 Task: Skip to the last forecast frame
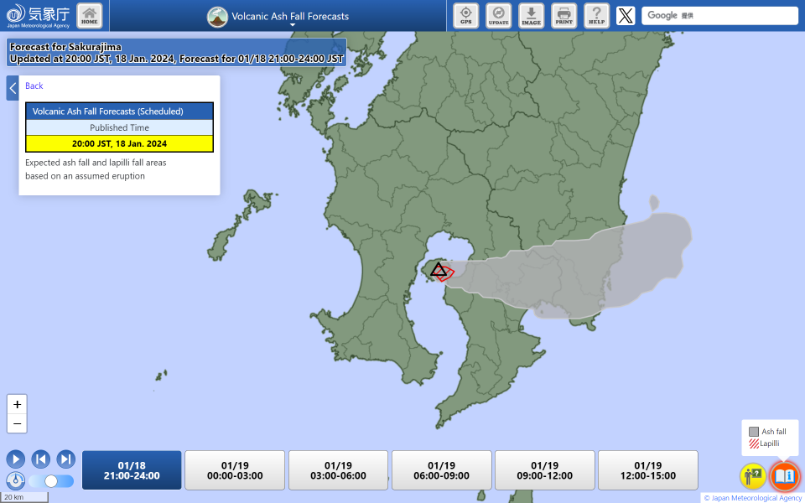65,459
